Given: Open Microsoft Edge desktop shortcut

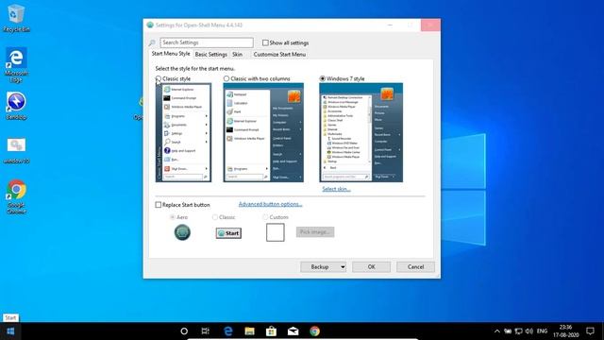Looking at the screenshot, I should click(16, 65).
